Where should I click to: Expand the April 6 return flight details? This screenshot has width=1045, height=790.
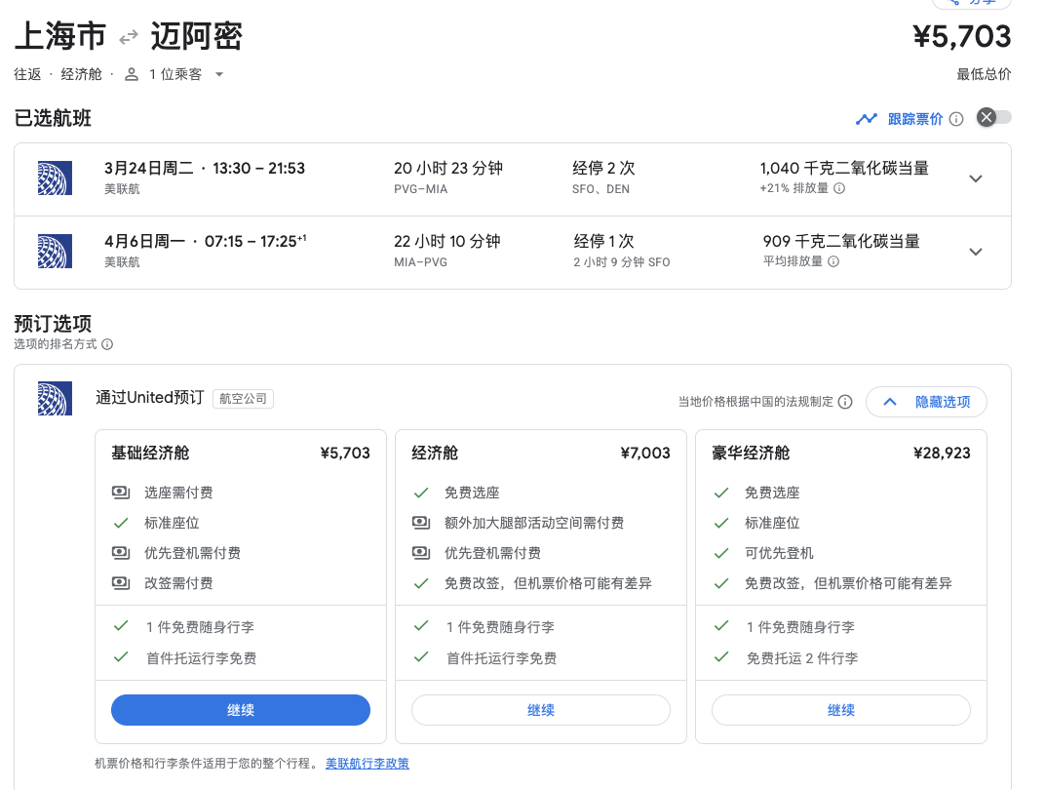[976, 252]
